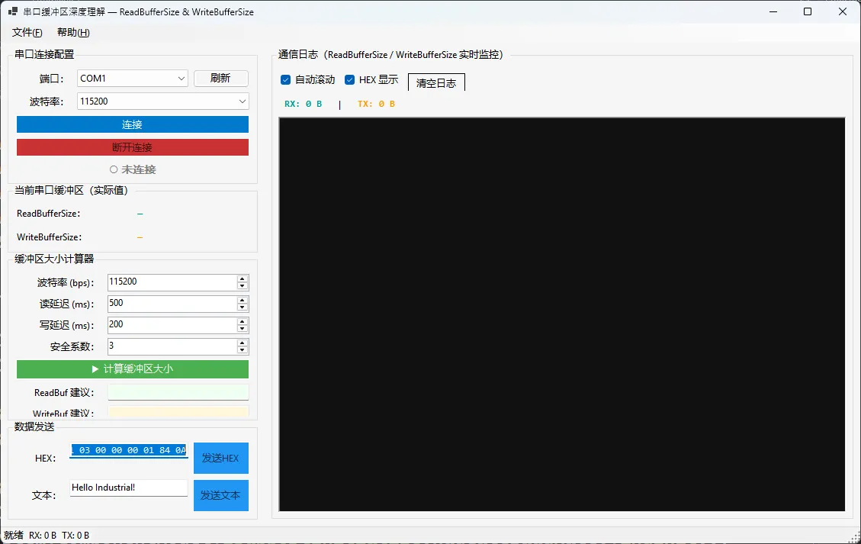
Task: Toggle the 自动滚动 checkbox
Action: (286, 80)
